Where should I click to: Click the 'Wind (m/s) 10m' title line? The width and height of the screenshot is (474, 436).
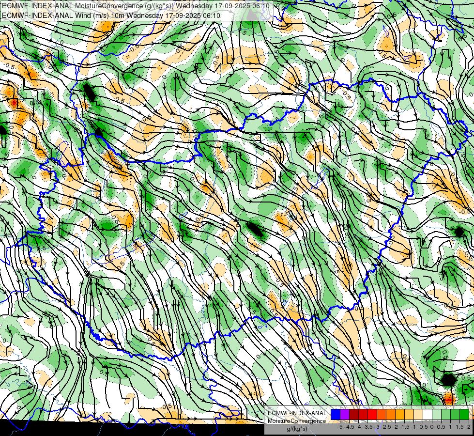point(111,16)
